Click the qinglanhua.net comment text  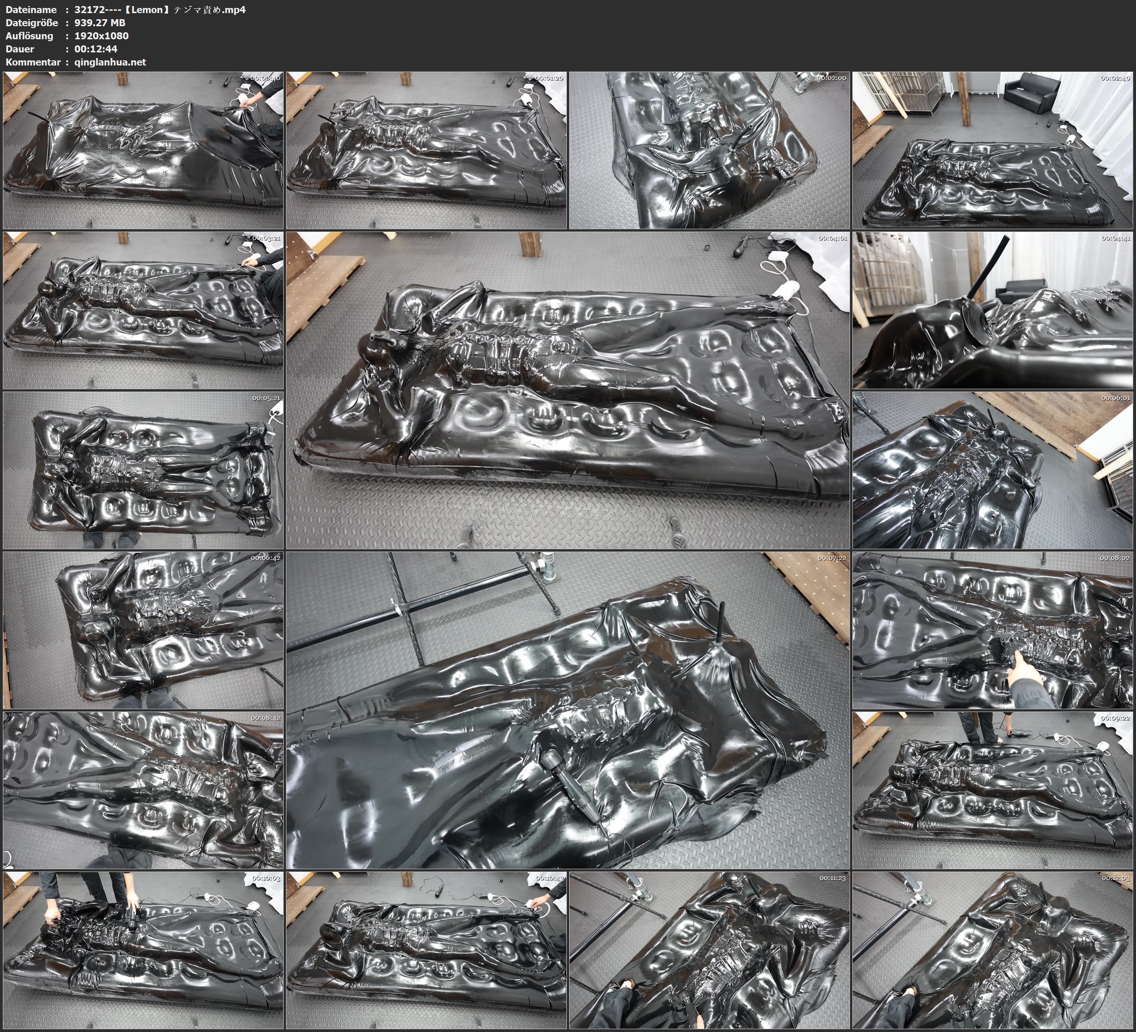coord(110,62)
